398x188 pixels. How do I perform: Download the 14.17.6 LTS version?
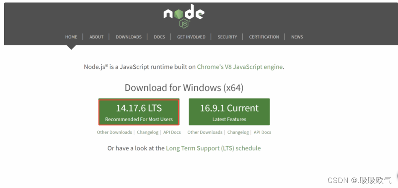[139, 112]
